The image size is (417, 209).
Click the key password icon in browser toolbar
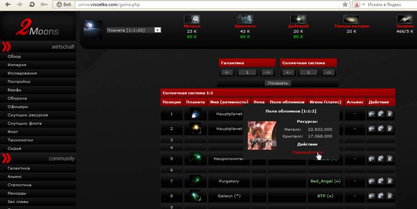[x=44, y=4]
